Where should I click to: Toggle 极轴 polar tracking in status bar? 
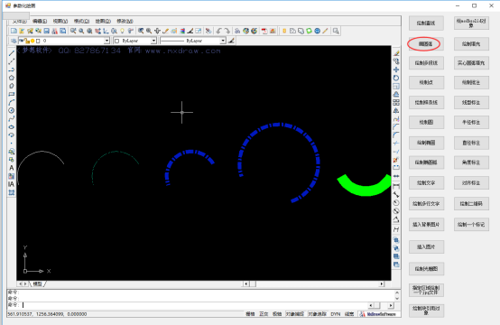tap(277, 314)
